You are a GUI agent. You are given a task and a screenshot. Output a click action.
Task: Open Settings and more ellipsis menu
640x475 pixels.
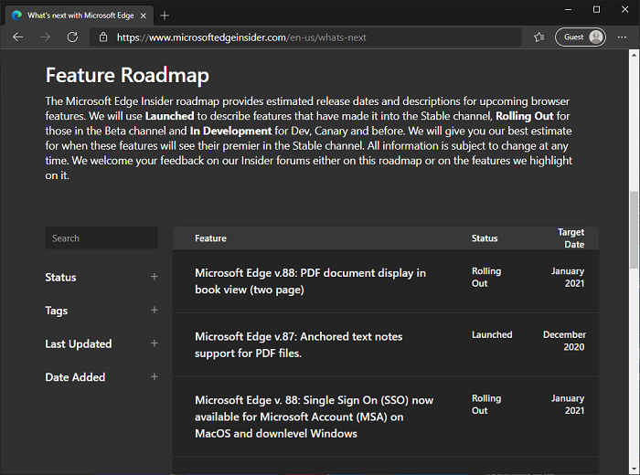[x=622, y=37]
